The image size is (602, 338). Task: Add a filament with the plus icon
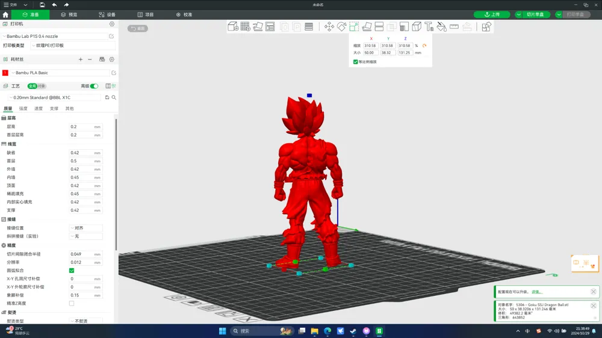[80, 60]
